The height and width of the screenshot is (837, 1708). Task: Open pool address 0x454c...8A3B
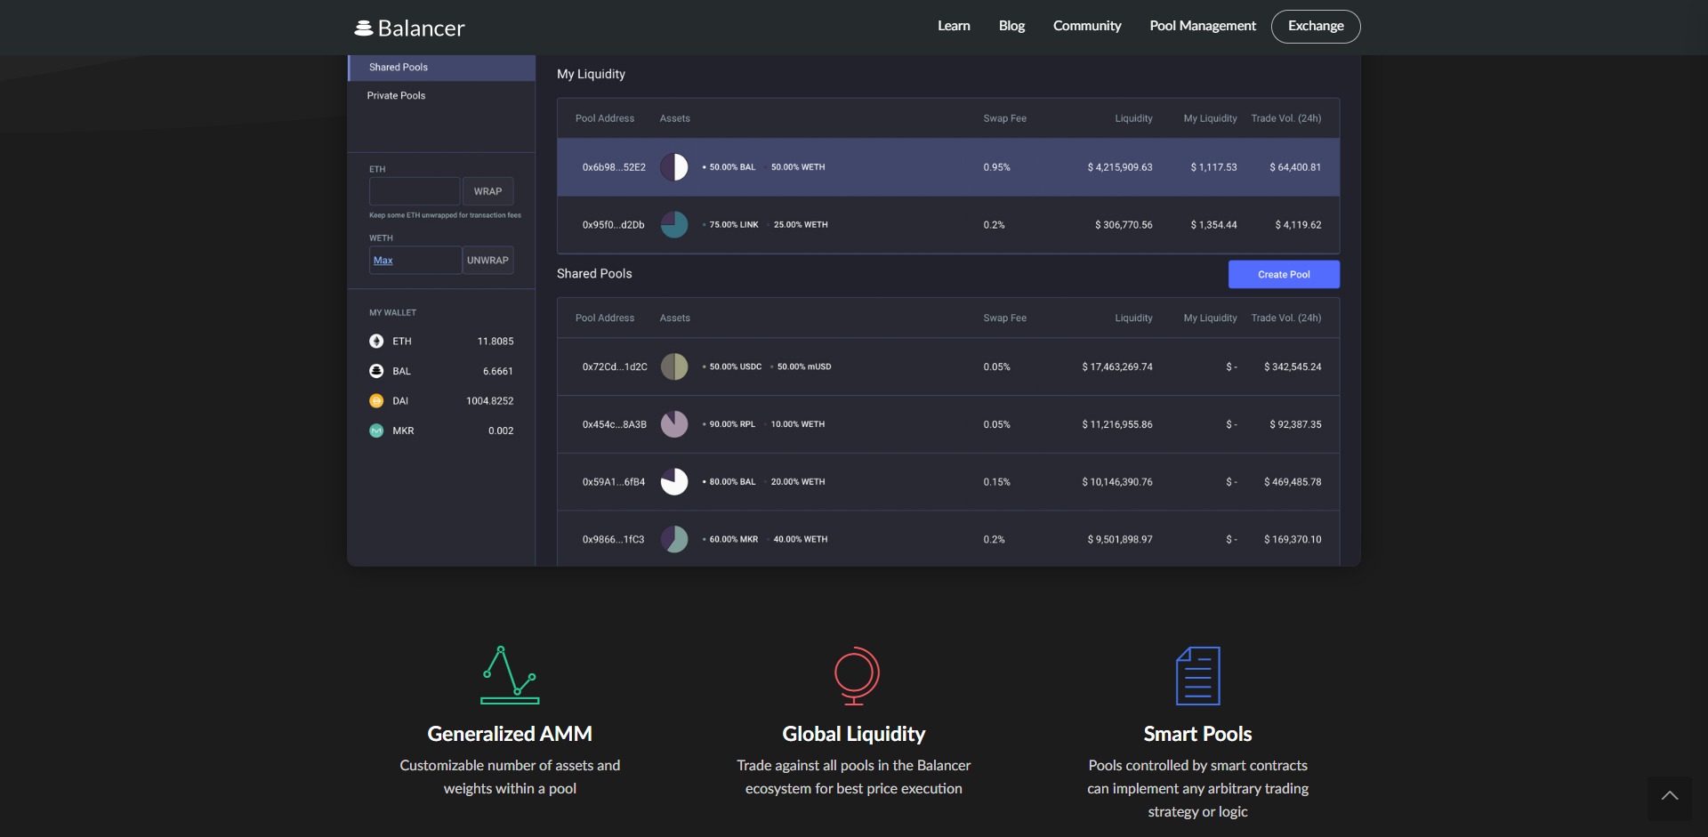pyautogui.click(x=614, y=424)
